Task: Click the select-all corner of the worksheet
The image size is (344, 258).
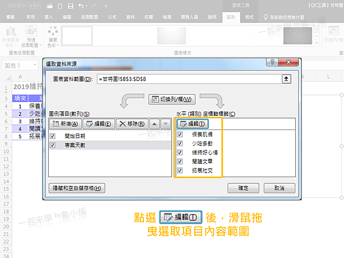Action: pyautogui.click(x=8, y=77)
